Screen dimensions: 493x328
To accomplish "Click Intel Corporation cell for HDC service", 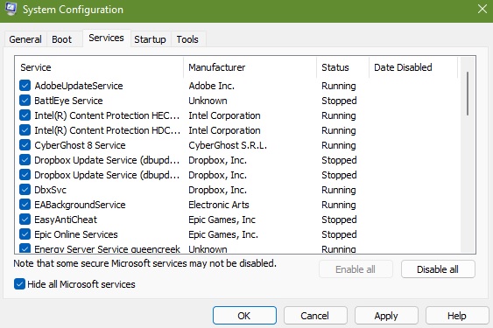I will [224, 130].
